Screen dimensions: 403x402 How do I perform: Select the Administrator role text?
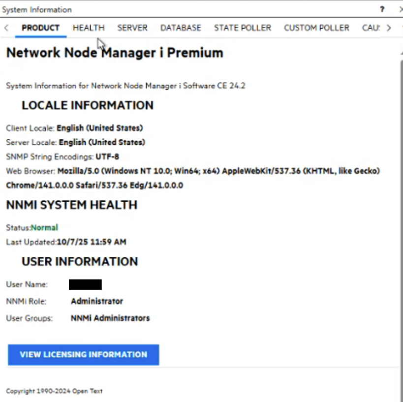96,301
